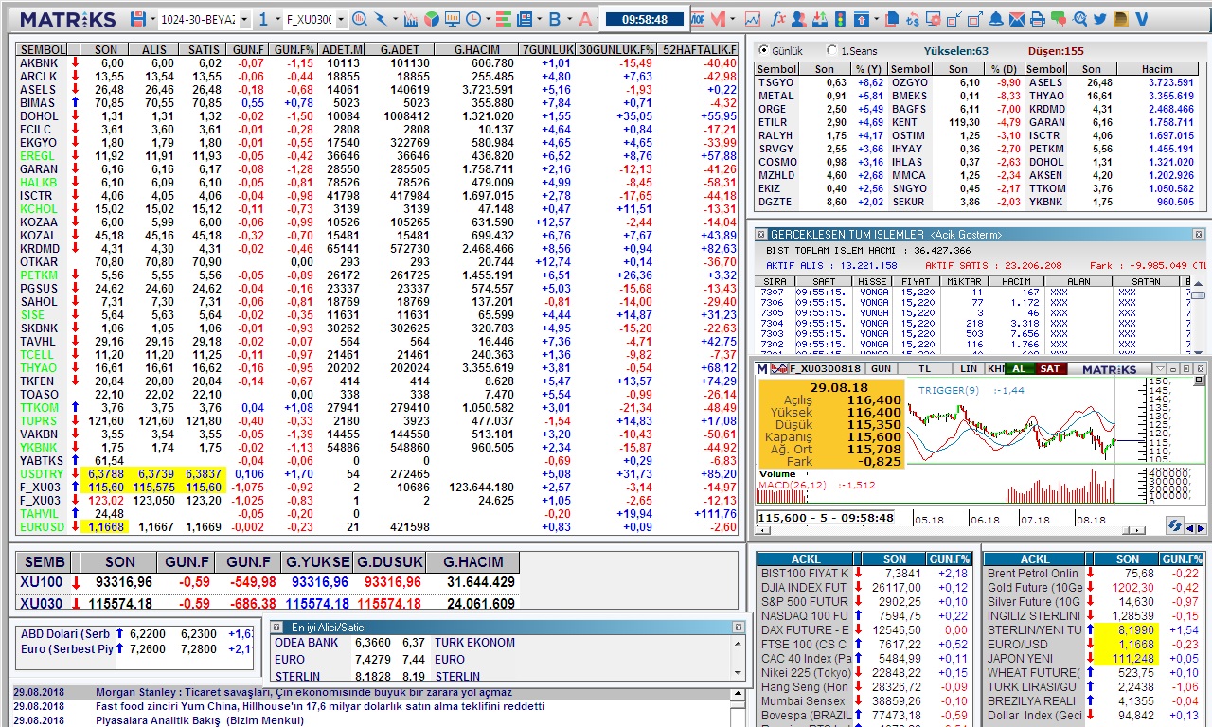
Task: Click the 115,600 - 5 - 09:58:48 chart field
Action: (826, 518)
